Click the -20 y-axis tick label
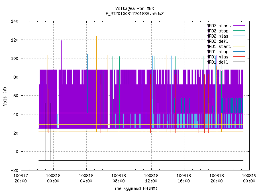This screenshot has height=192, width=257. click(x=14, y=170)
